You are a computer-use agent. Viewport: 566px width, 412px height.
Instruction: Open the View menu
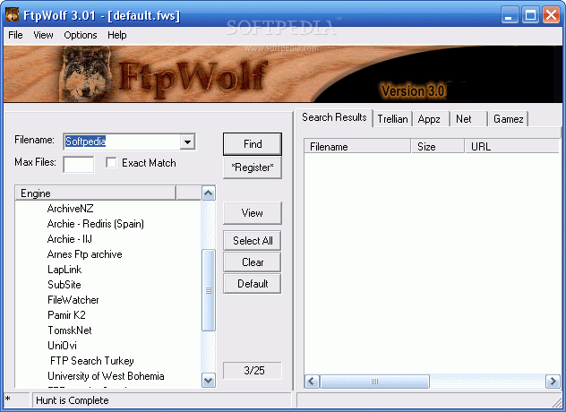coord(43,35)
